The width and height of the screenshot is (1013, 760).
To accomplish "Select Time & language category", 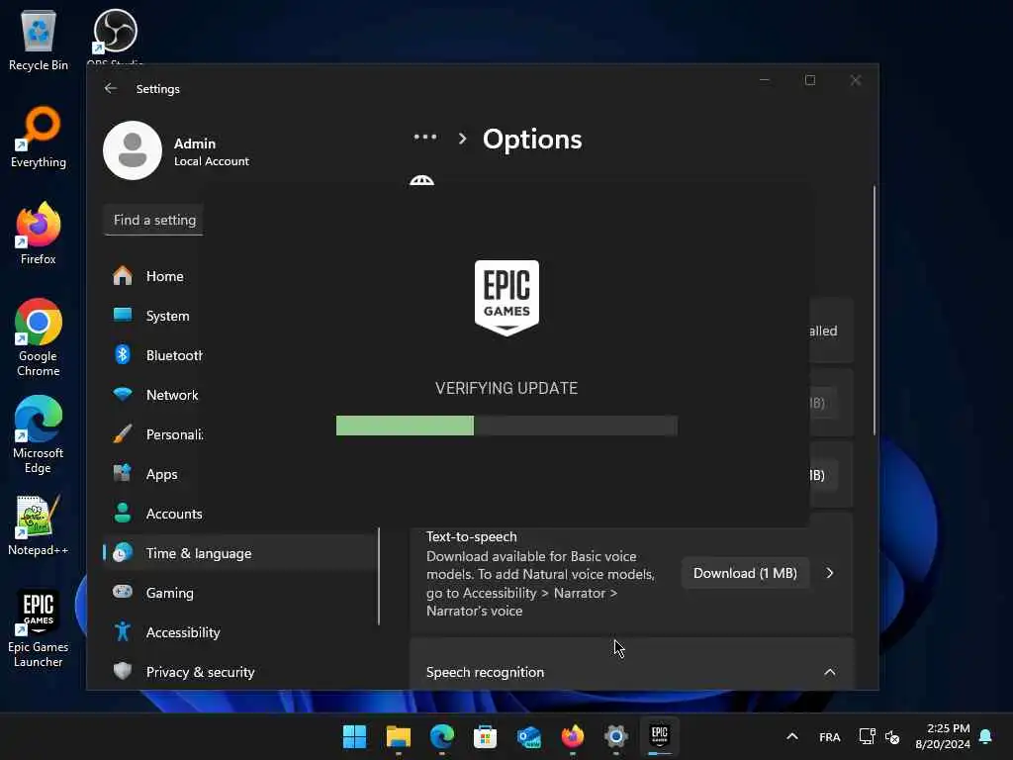I will tap(240, 553).
